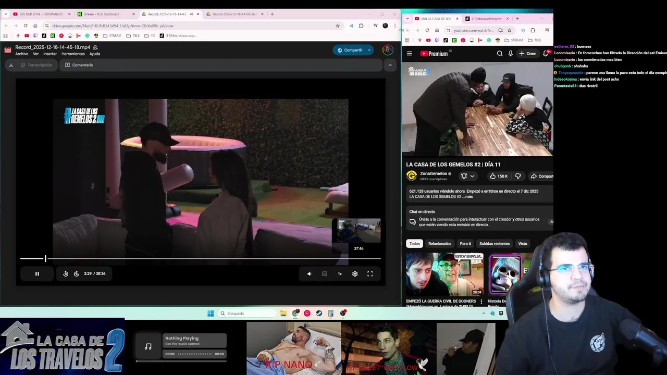Select the Todos filter chip
Viewport: 667px width, 375px height.
pyautogui.click(x=415, y=244)
